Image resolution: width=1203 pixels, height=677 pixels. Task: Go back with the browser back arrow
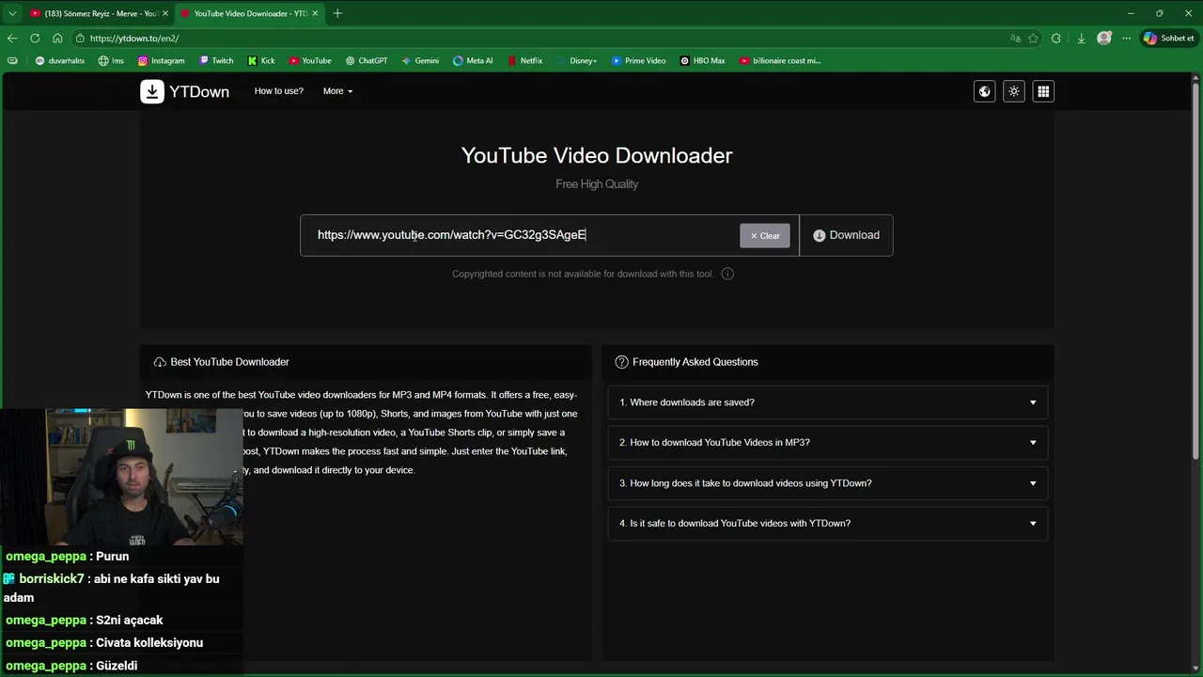click(x=12, y=39)
